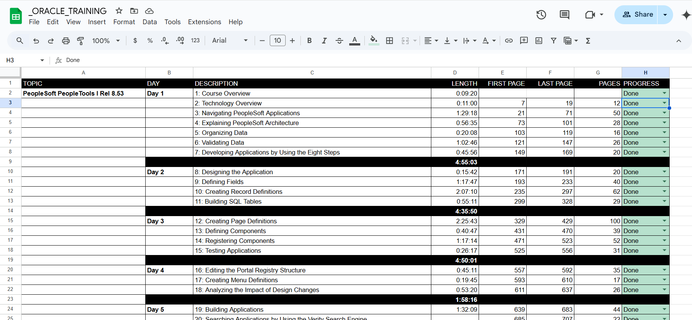The height and width of the screenshot is (320, 692).
Task: Open the File menu
Action: point(34,22)
